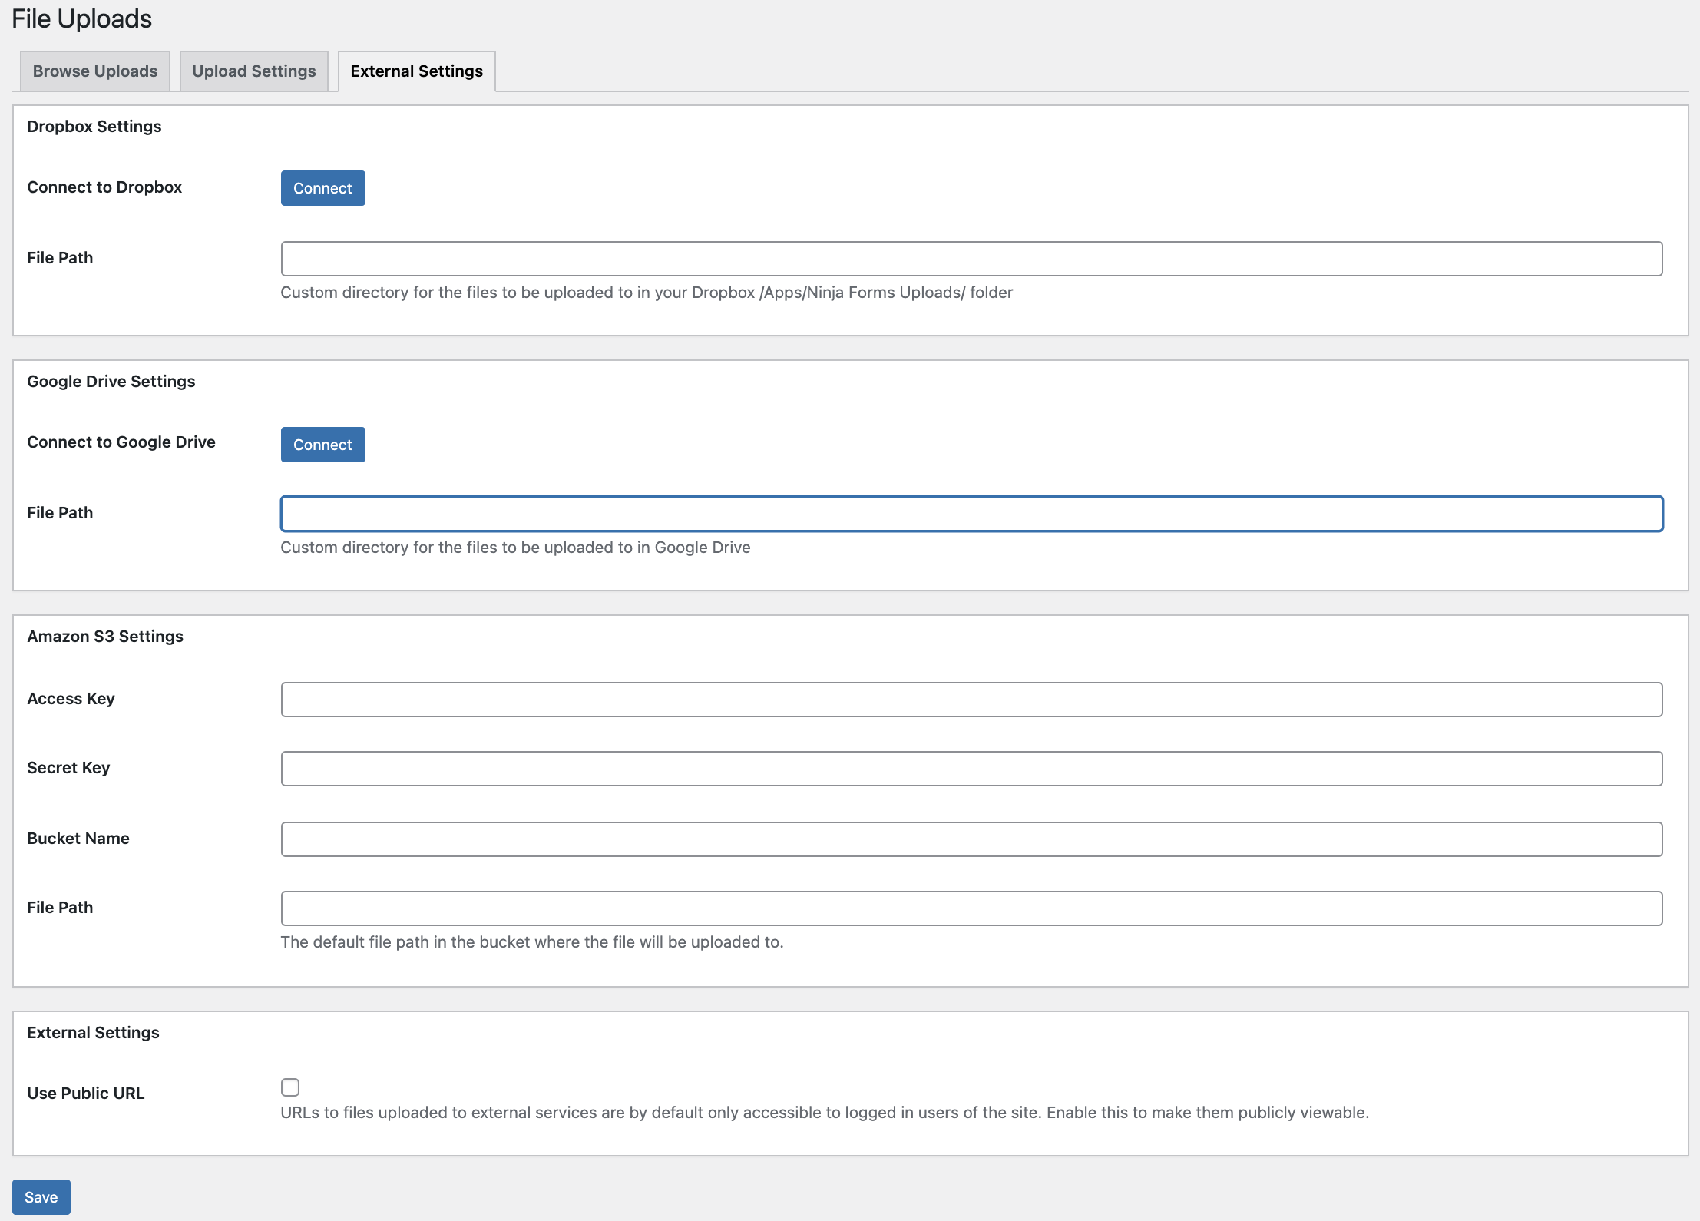Select the External Settings tab
Image resolution: width=1700 pixels, height=1221 pixels.
[416, 71]
